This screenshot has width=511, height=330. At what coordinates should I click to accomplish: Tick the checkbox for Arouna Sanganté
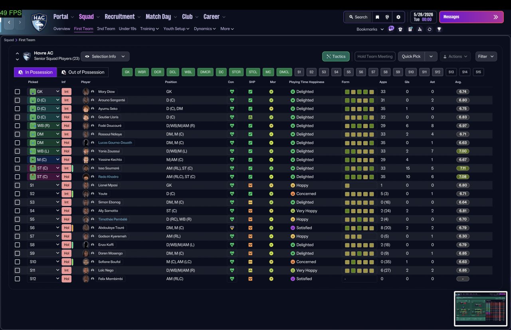(17, 100)
